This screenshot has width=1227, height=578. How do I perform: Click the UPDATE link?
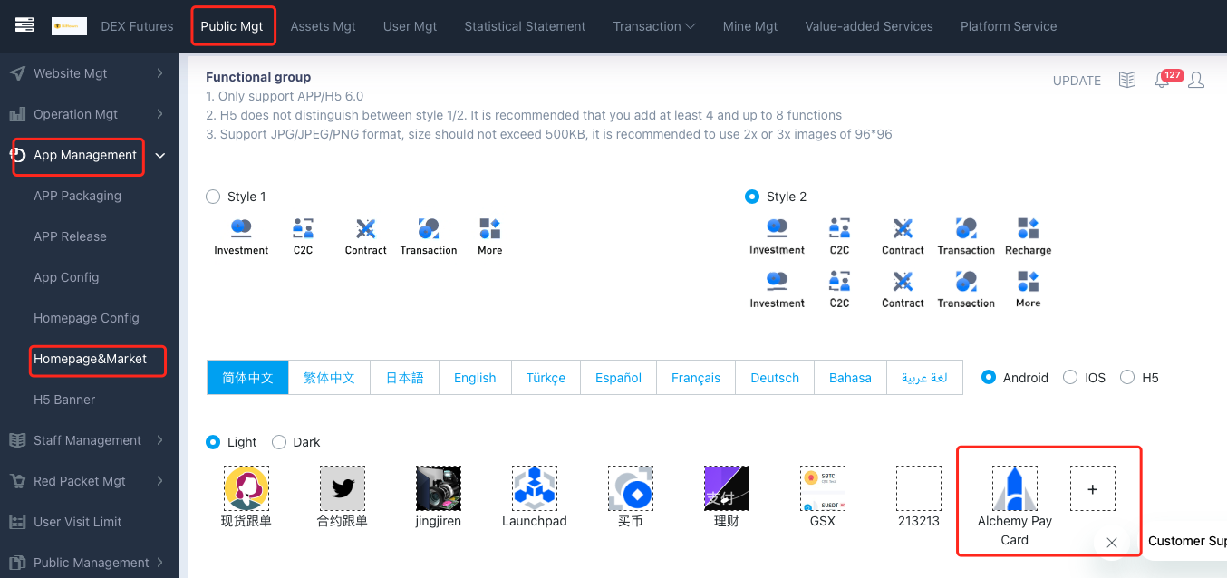point(1077,81)
